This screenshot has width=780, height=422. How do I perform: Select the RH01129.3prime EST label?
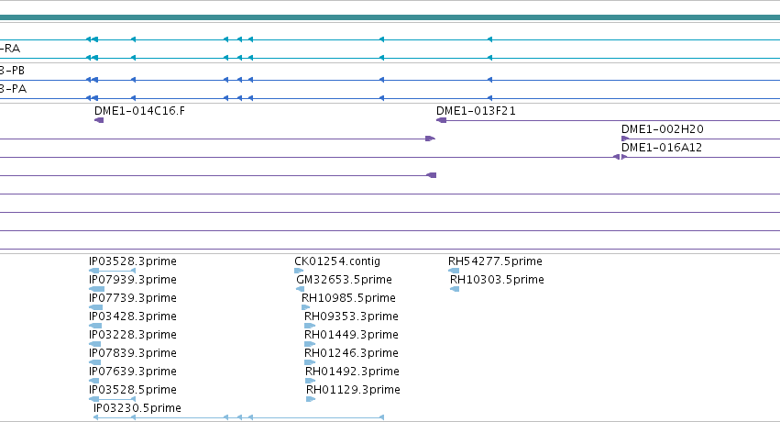click(x=353, y=390)
